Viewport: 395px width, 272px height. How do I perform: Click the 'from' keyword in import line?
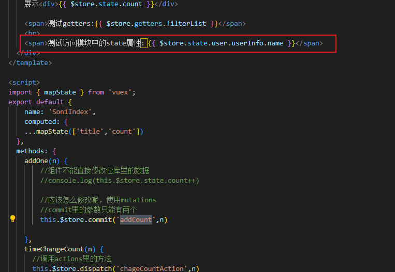(96, 92)
